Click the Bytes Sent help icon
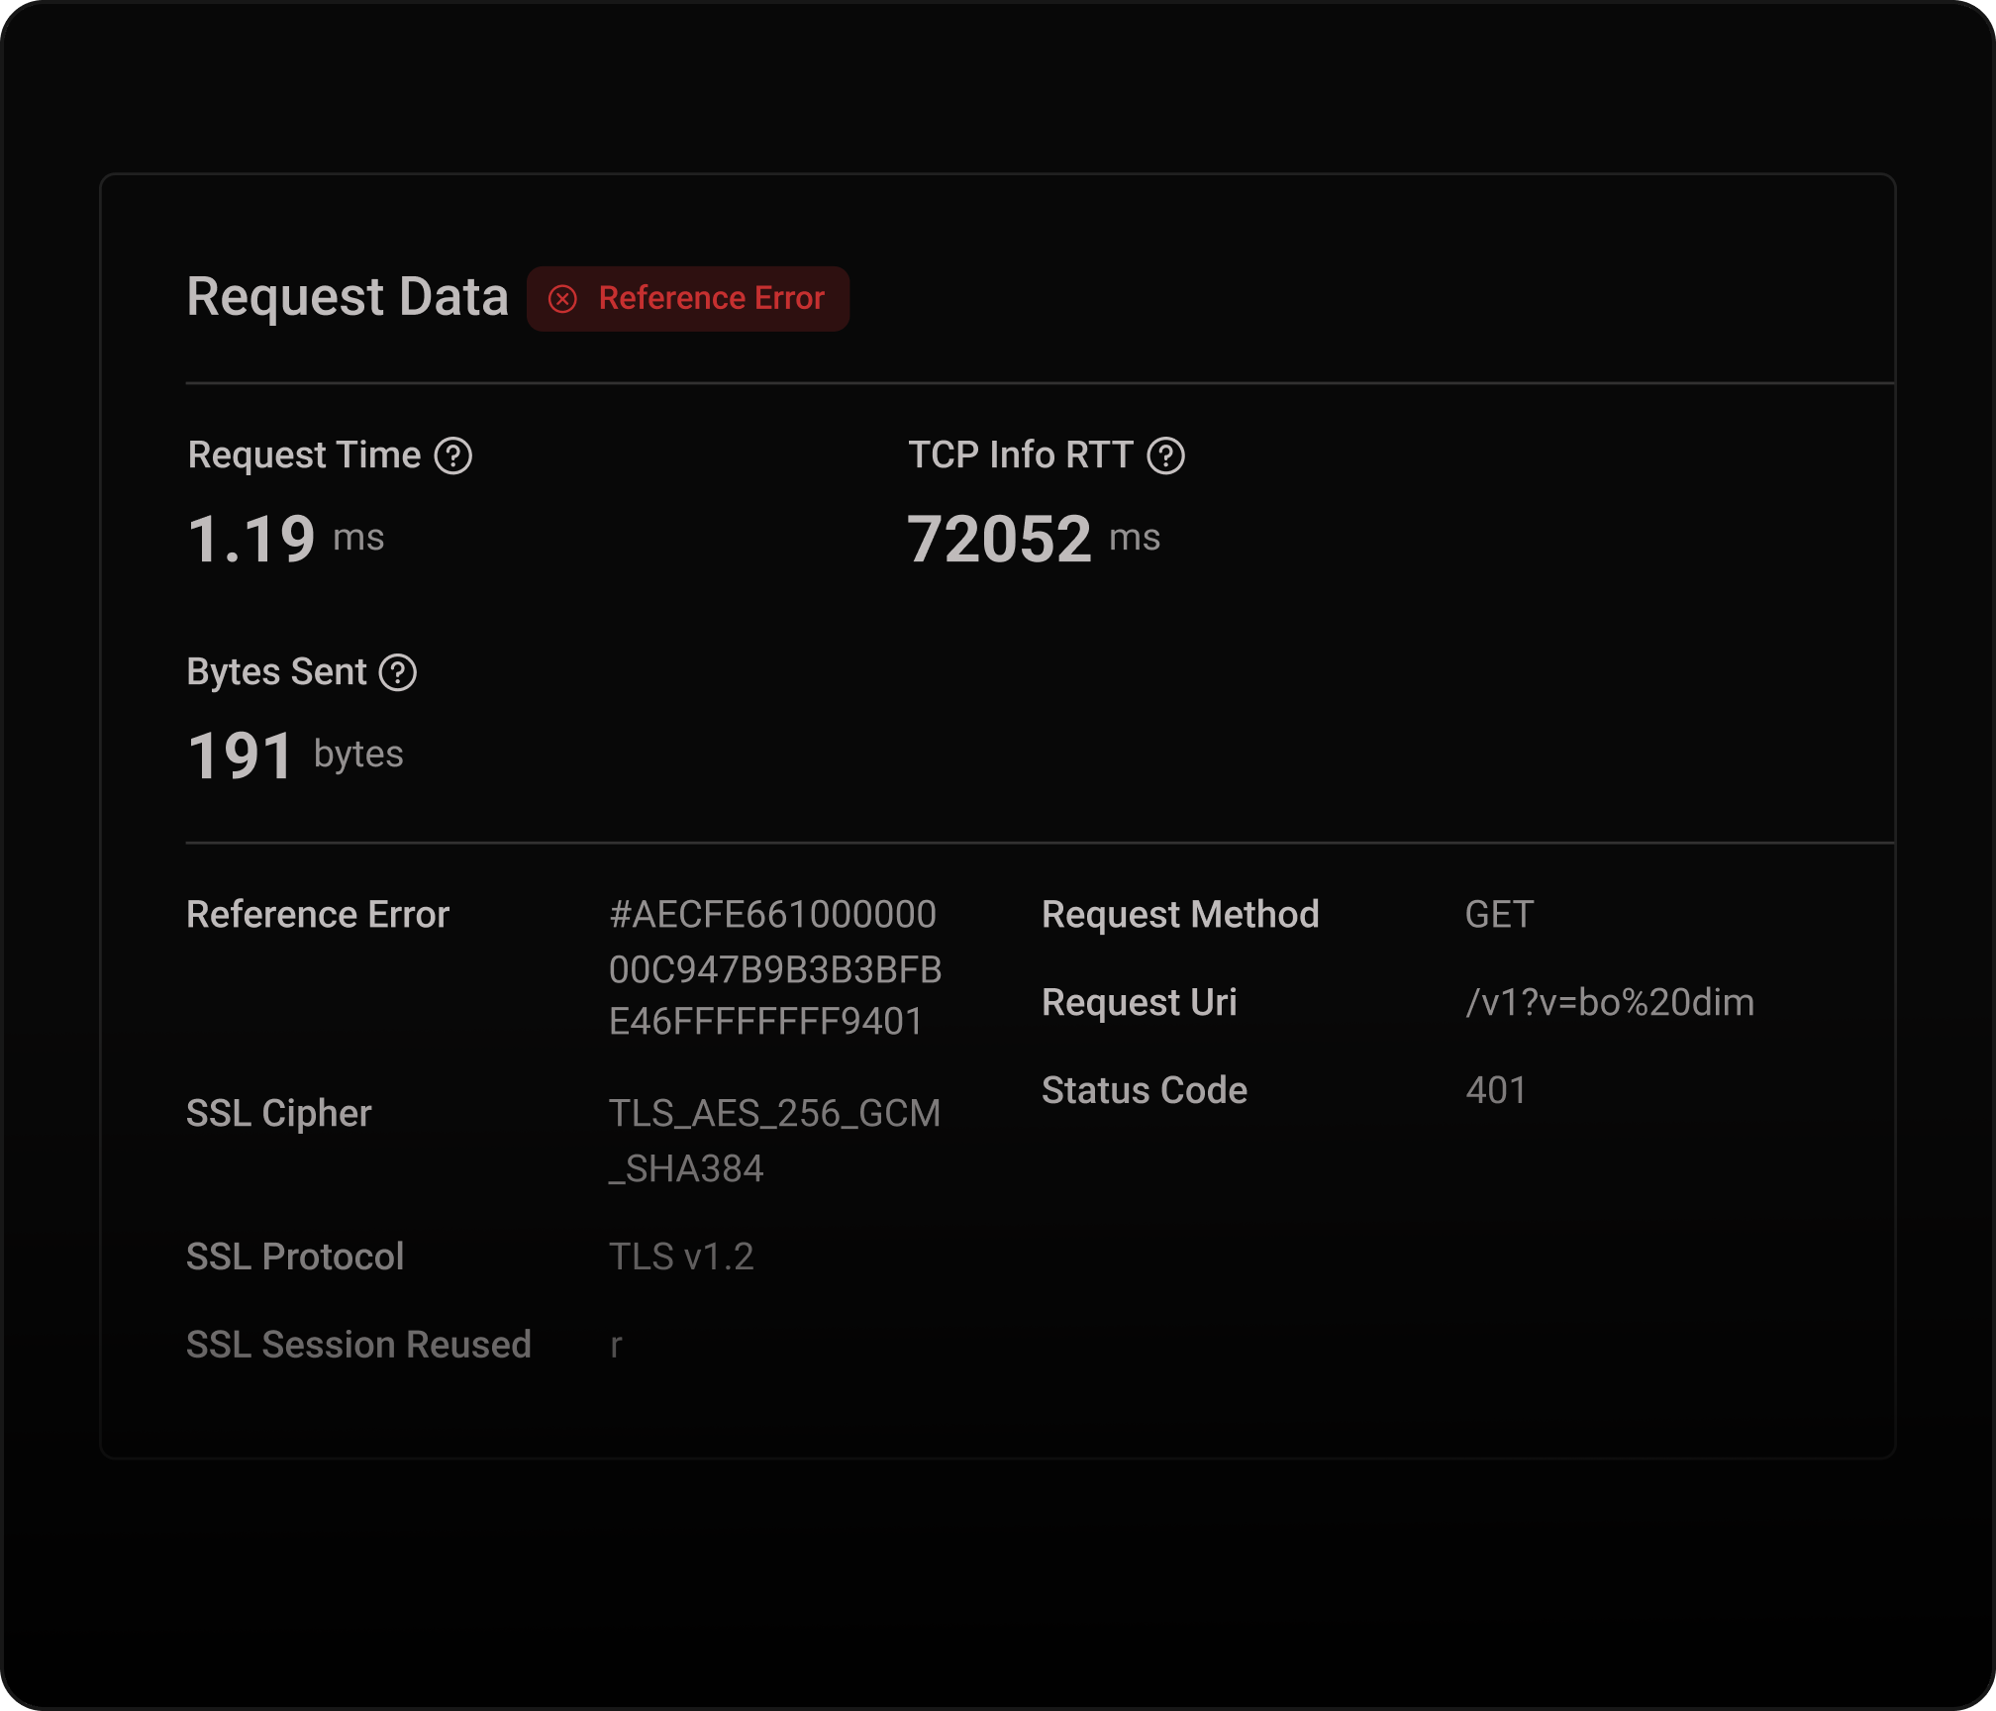 click(x=398, y=673)
